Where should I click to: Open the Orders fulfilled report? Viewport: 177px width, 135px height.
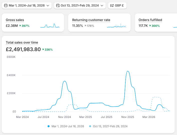point(150,20)
